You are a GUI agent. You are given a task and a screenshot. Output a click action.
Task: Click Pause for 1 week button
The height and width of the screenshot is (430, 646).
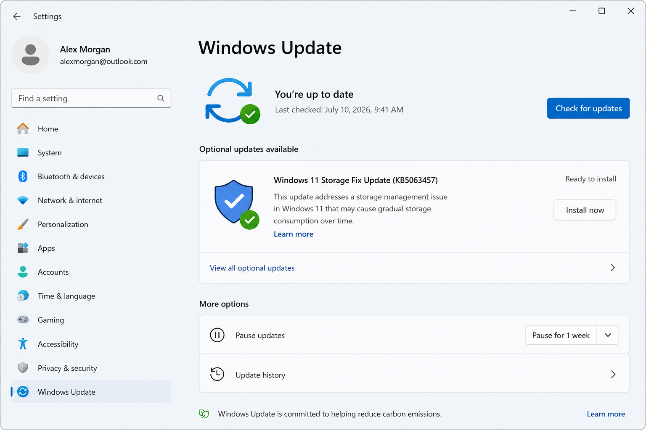561,335
